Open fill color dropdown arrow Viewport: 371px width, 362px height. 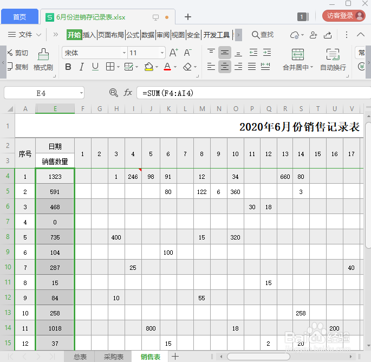point(157,67)
